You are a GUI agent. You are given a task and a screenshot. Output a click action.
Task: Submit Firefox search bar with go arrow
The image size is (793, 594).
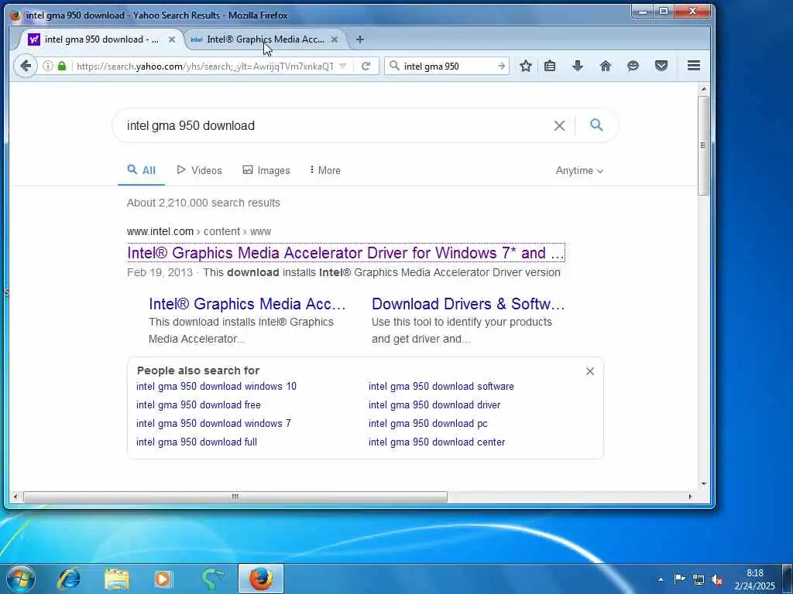[501, 67]
